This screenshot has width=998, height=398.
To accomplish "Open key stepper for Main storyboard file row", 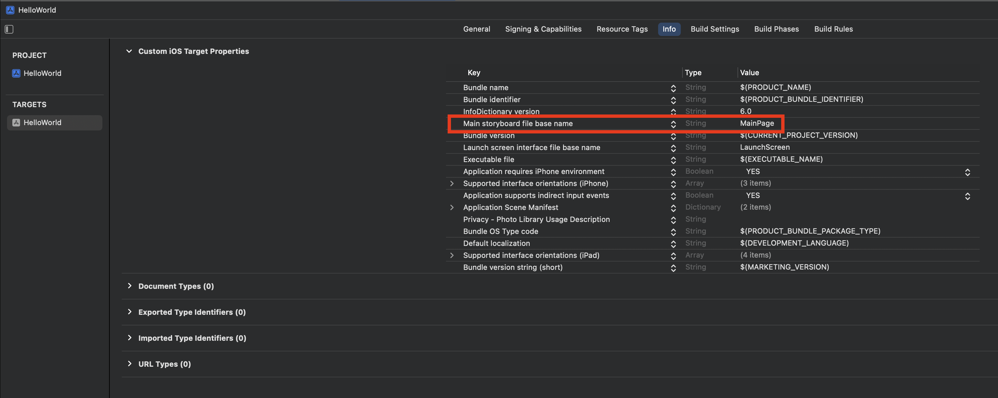I will point(673,124).
